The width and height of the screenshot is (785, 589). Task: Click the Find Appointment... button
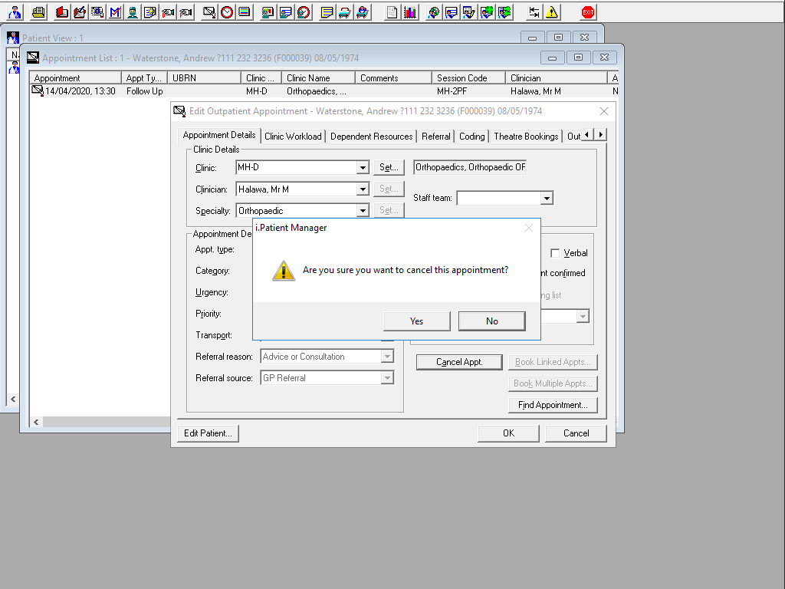pos(553,405)
